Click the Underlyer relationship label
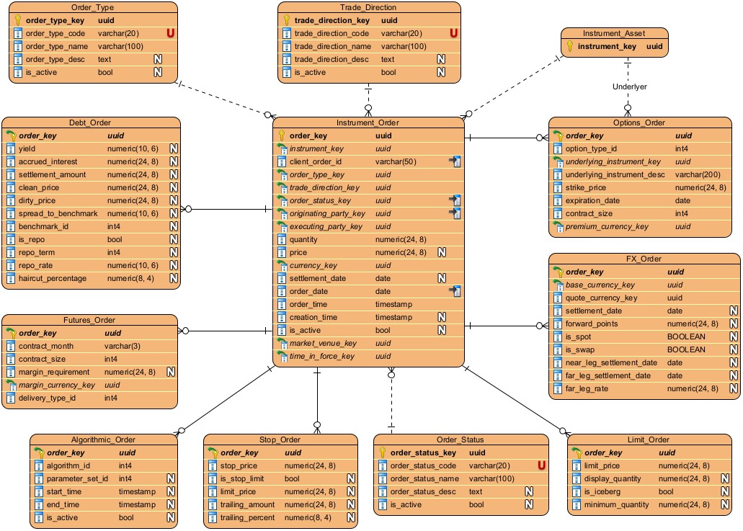The width and height of the screenshot is (743, 531). pos(630,86)
